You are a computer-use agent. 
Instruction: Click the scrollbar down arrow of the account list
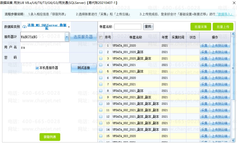click(x=233, y=140)
